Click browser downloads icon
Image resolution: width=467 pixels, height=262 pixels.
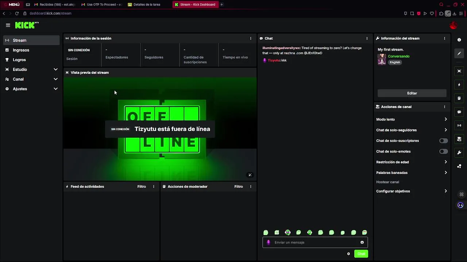tap(454, 13)
